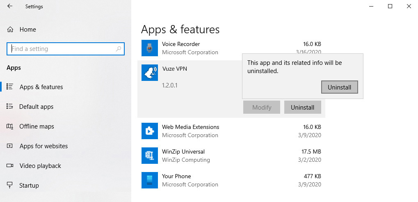Click the Web Media Extensions app icon
Viewport: 418px width, 202px height.
click(150, 131)
